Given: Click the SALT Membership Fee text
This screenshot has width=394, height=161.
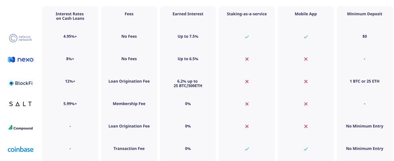Looking at the screenshot, I should (129, 103).
